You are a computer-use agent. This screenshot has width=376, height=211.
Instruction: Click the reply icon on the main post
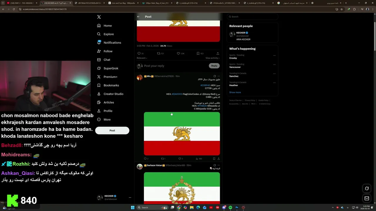click(x=139, y=53)
